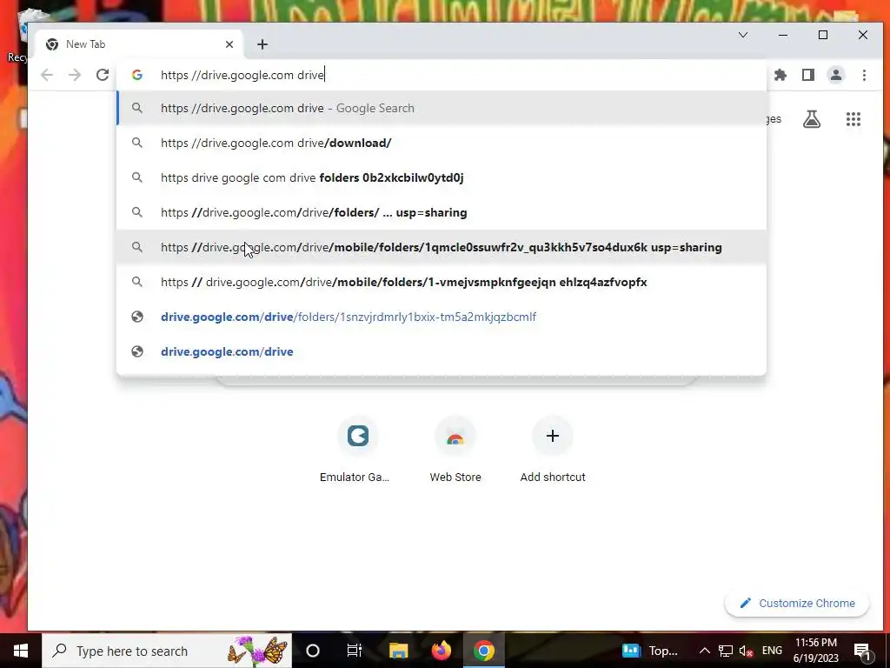
Task: Open the notifications action center icon
Action: (863, 651)
